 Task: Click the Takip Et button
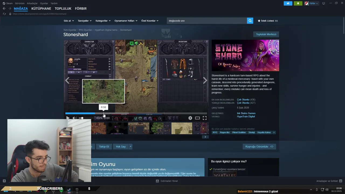pos(104,147)
